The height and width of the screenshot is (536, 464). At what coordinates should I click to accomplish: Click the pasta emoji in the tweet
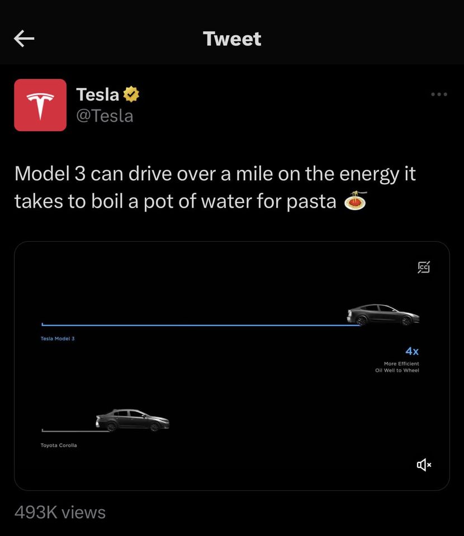point(354,200)
